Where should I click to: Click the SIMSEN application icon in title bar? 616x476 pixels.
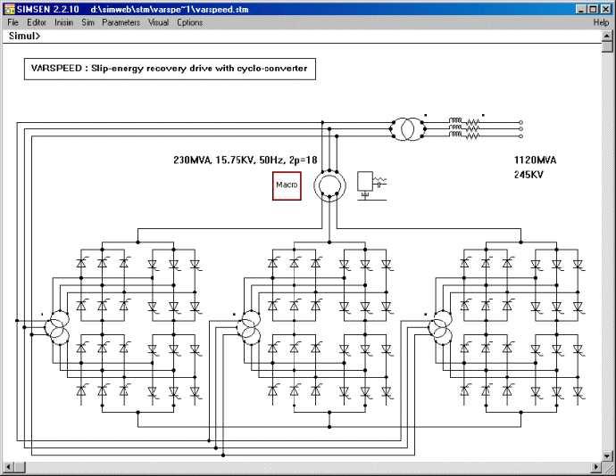[x=10, y=8]
